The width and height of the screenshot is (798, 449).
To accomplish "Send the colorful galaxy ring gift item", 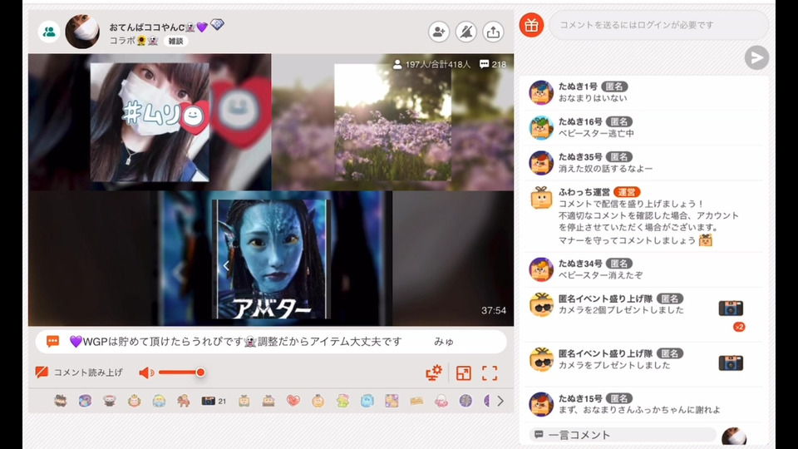I will [85, 401].
